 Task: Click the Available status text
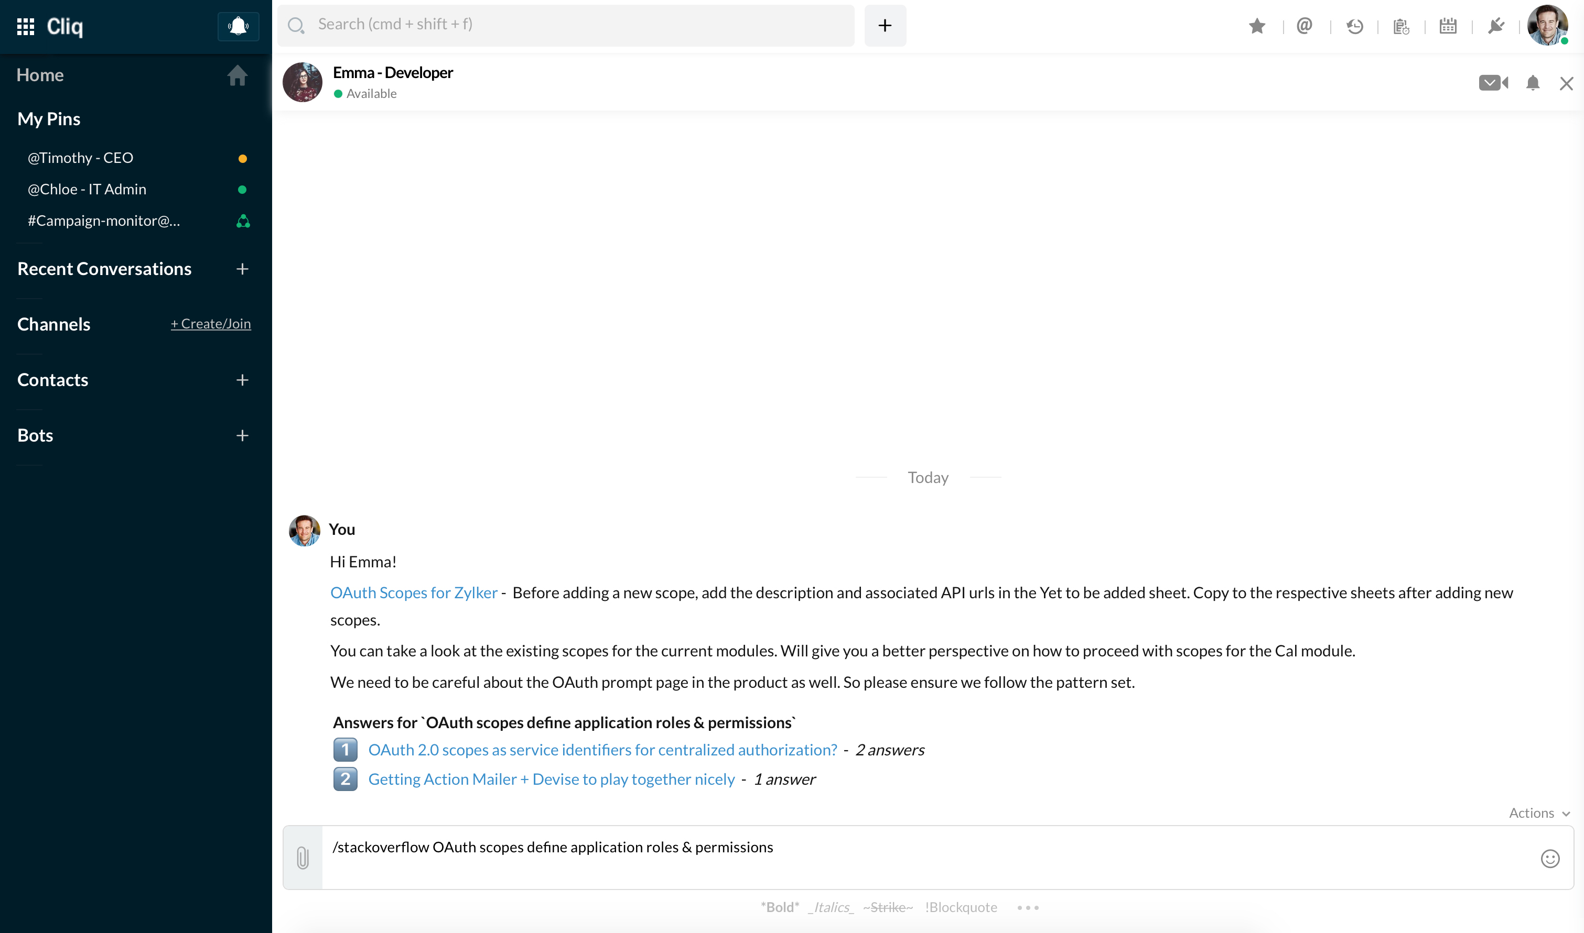pyautogui.click(x=371, y=94)
